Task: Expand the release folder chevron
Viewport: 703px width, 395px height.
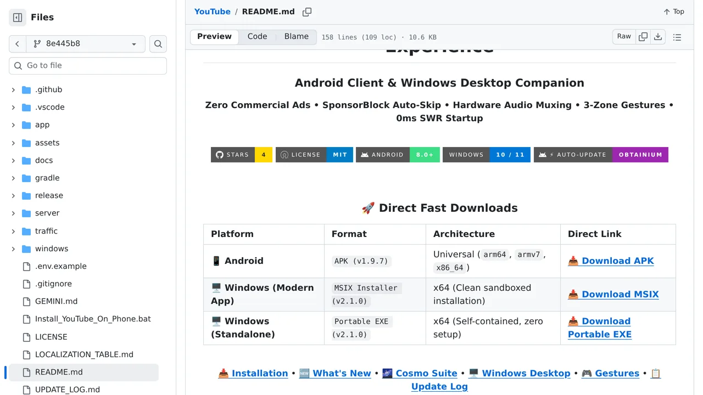Action: click(x=13, y=195)
